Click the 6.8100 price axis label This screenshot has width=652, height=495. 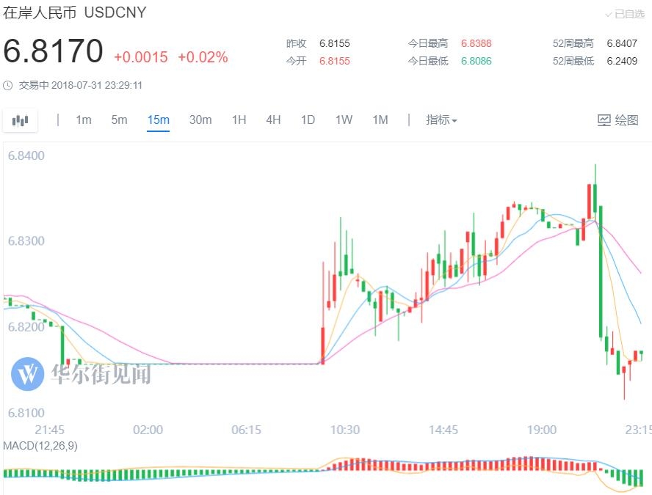click(x=26, y=413)
